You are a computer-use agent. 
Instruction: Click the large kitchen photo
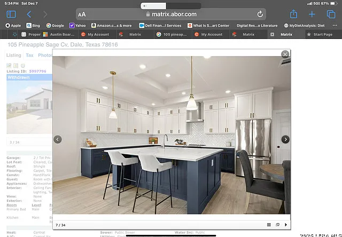coord(172,135)
